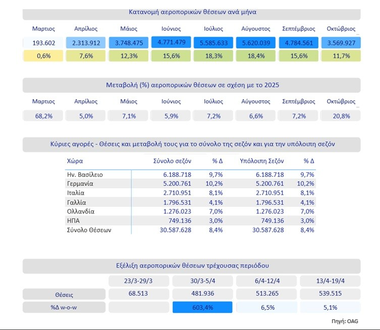Click the header about change versus 2025
The width and height of the screenshot is (380, 330).
point(192,85)
